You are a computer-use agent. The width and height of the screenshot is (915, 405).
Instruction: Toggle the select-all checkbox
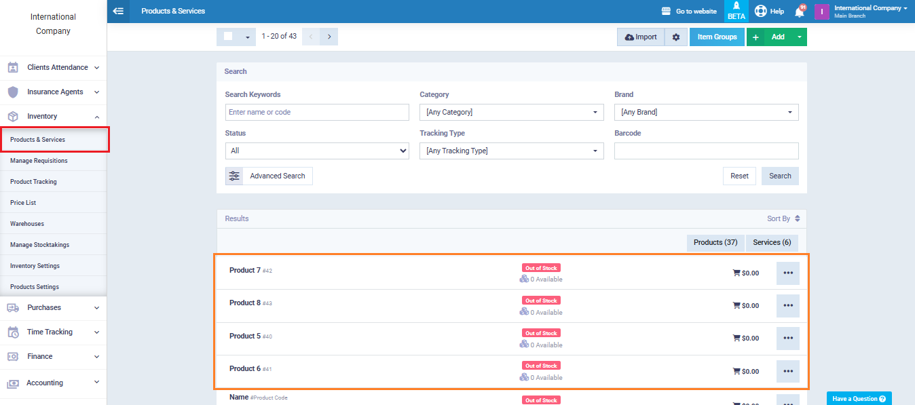click(x=229, y=37)
